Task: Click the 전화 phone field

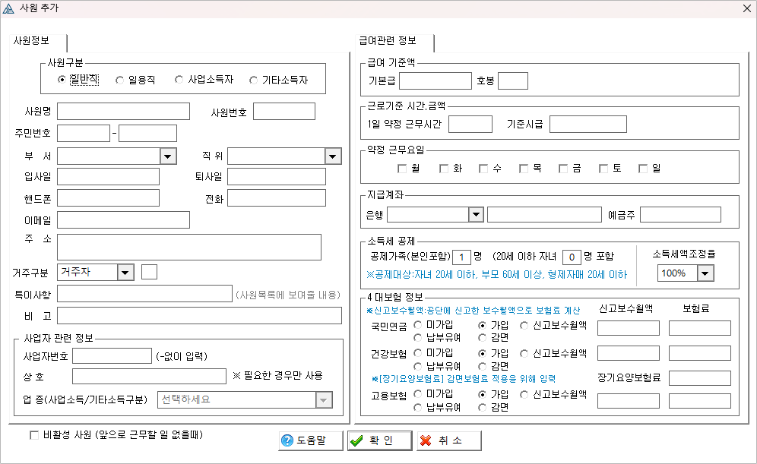Action: [277, 198]
